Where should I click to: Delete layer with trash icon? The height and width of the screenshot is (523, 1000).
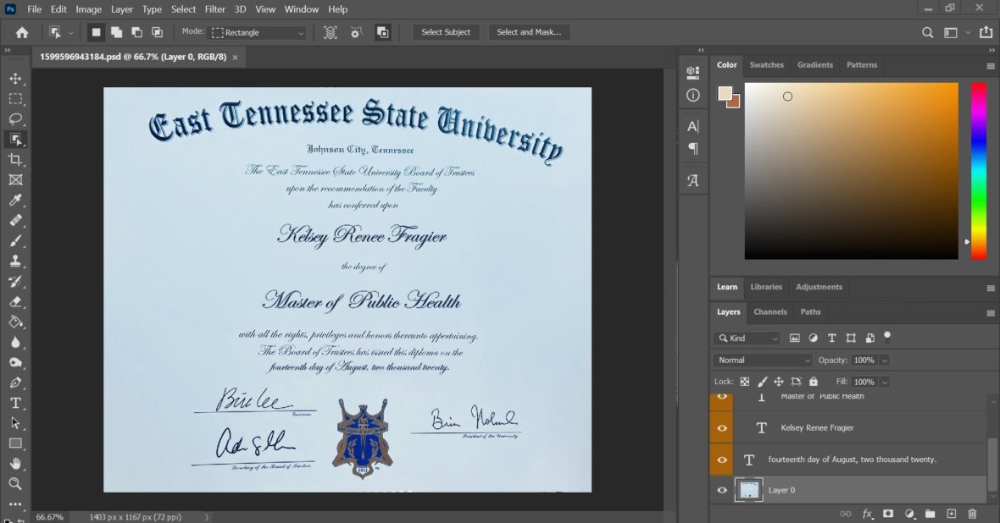tap(972, 514)
